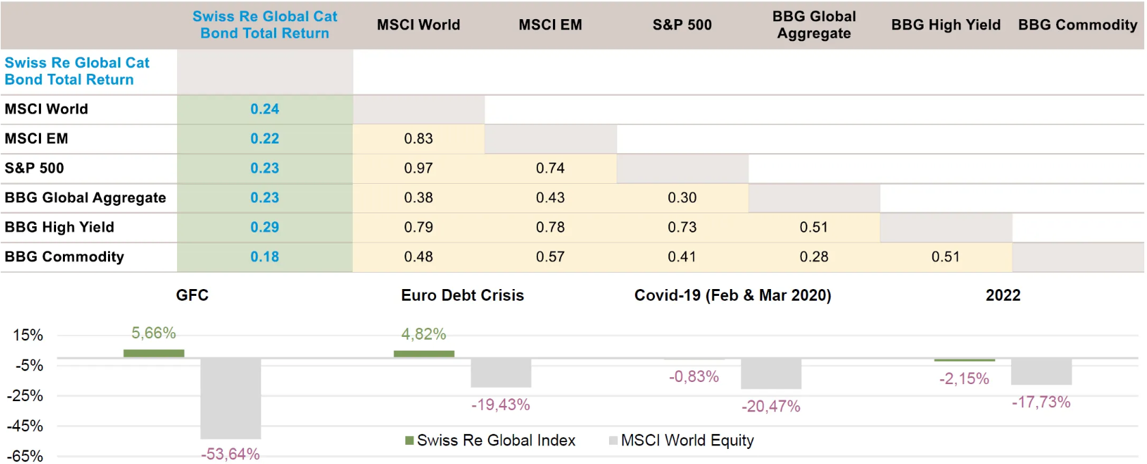Select the MSCI EM row label

[36, 138]
